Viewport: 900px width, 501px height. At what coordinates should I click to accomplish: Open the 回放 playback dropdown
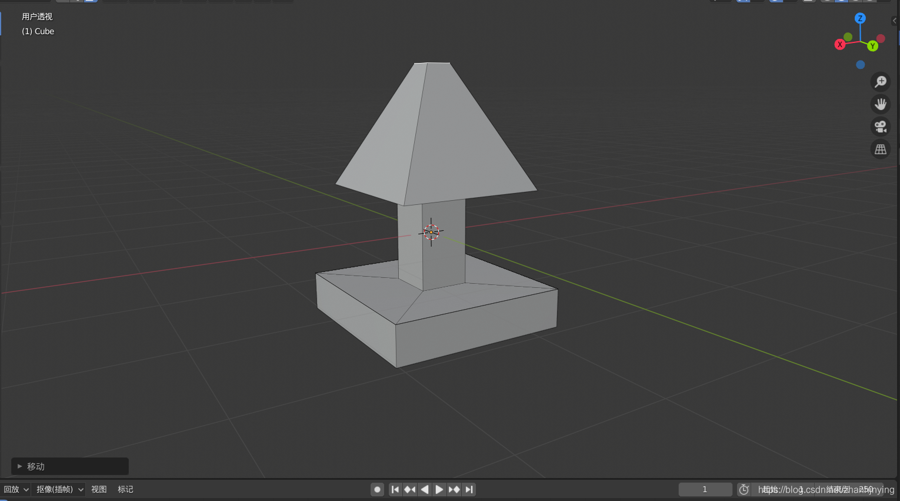[x=16, y=489]
